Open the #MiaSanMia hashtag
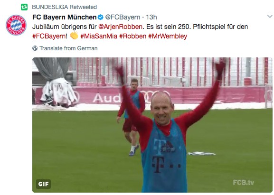Screen dimensions: 274x195 [x=99, y=36]
